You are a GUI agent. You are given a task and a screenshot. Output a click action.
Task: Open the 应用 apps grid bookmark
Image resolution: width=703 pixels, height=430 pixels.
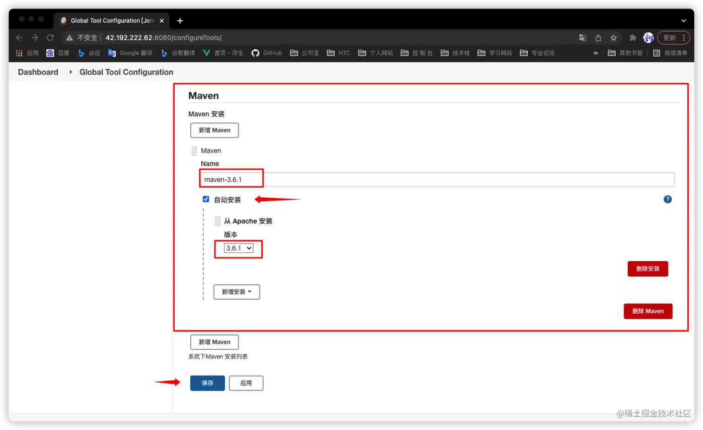pyautogui.click(x=27, y=53)
